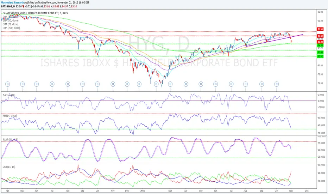
Task: Select the green 83.43 price level tag
Action: (x=320, y=52)
